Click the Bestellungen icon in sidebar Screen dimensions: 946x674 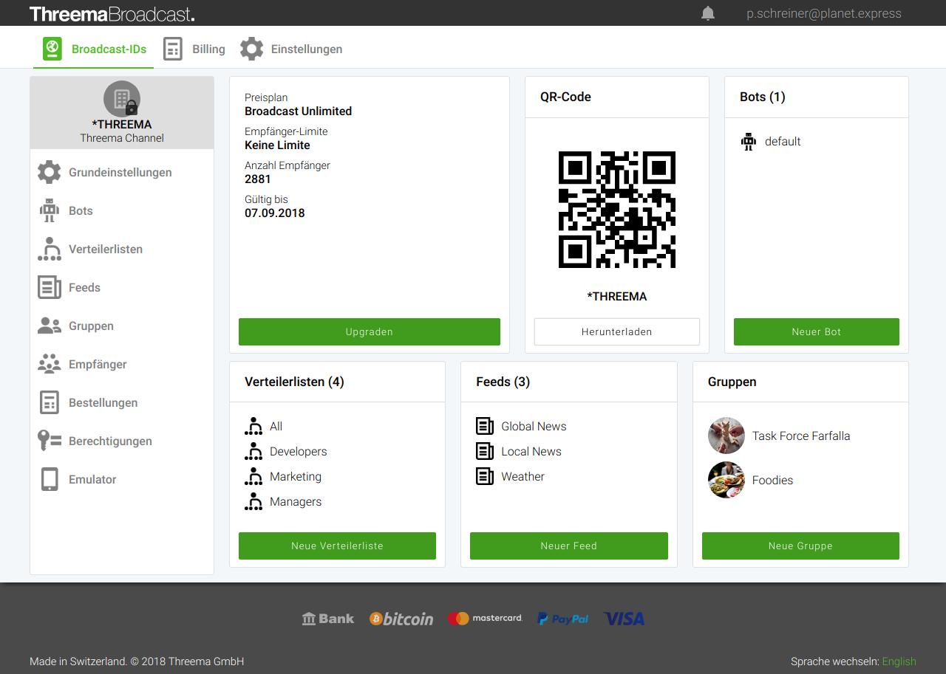pos(50,402)
